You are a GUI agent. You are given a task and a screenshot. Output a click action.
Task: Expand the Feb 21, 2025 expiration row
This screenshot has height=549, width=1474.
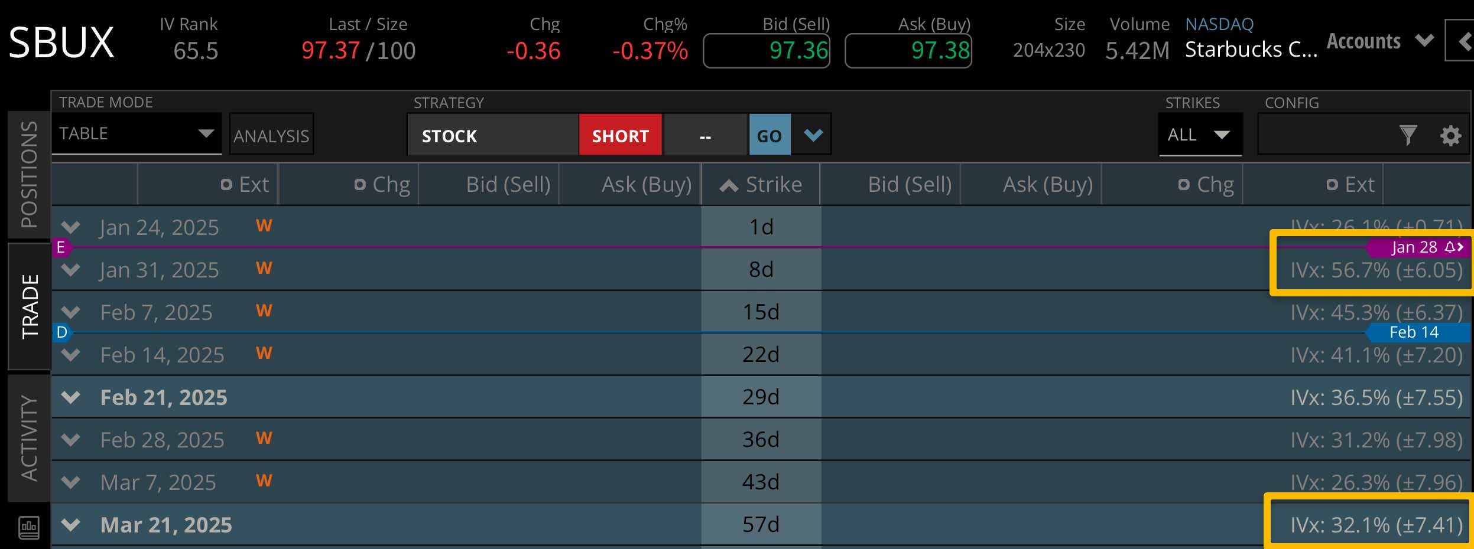[70, 397]
